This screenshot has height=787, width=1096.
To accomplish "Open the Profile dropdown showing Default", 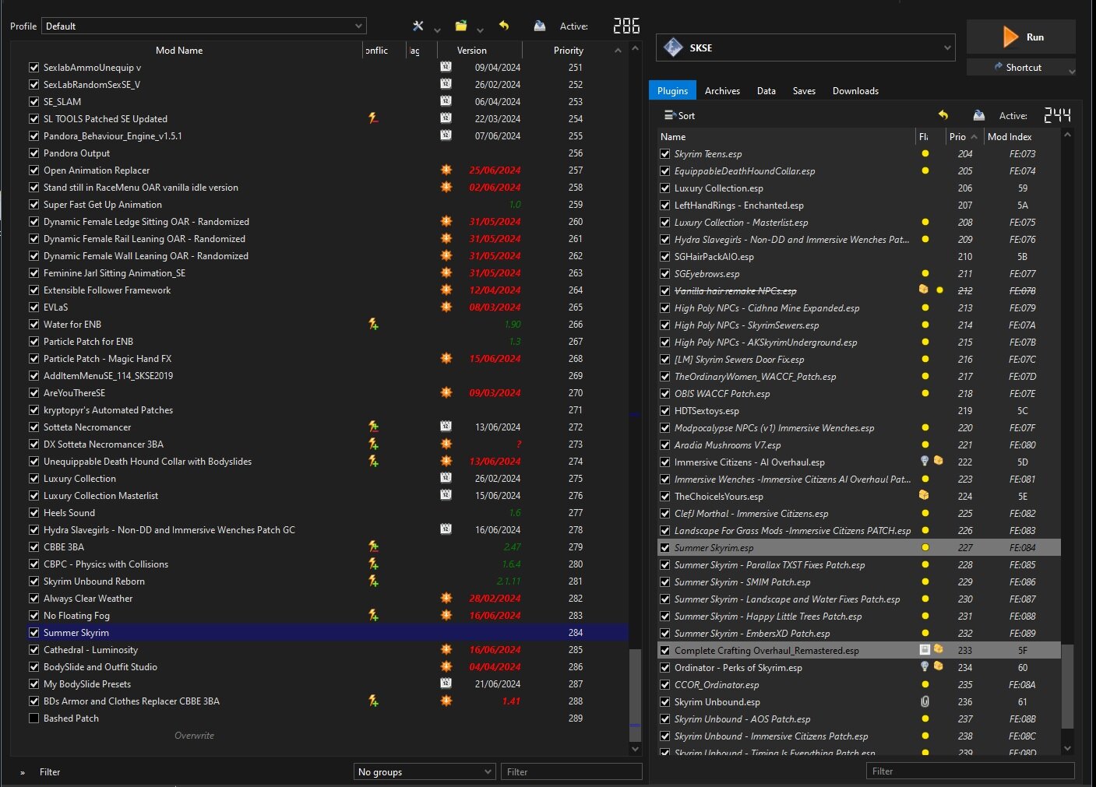I will coord(203,26).
